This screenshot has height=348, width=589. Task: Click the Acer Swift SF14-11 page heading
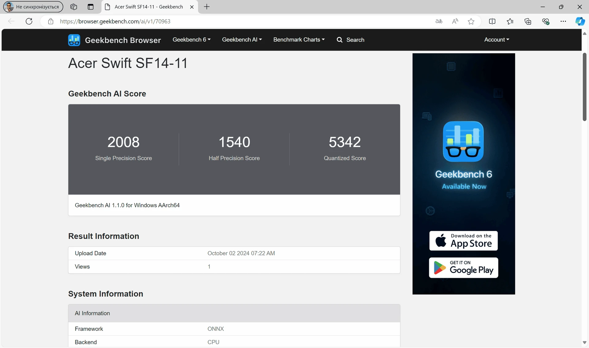128,63
